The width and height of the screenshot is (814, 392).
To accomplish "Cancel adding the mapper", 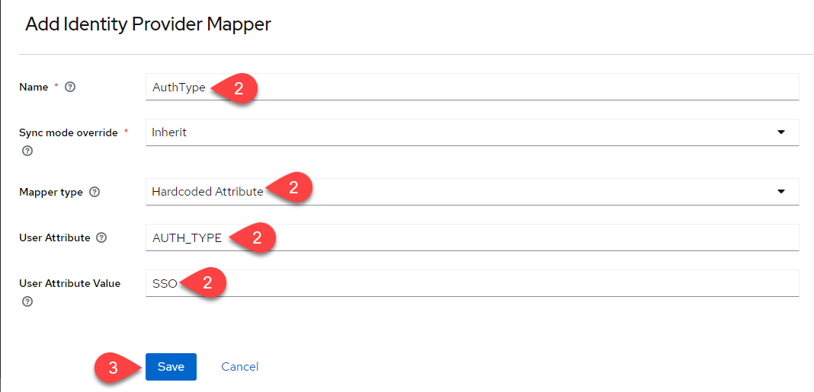I will click(240, 367).
